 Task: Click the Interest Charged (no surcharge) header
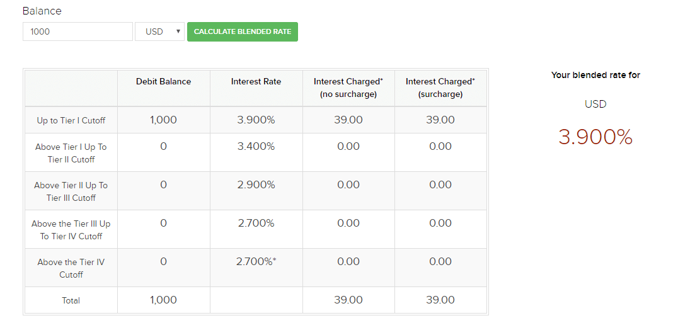pyautogui.click(x=348, y=88)
